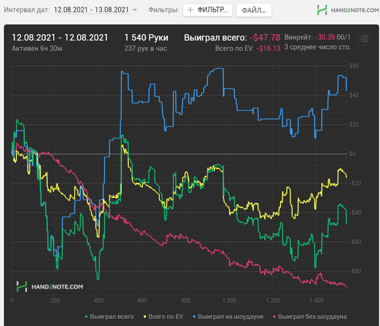Click the '1 540 Руки' hands count
The height and width of the screenshot is (326, 380).
[146, 37]
